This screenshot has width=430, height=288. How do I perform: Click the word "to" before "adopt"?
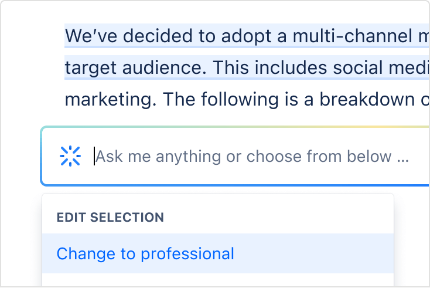pyautogui.click(x=207, y=36)
